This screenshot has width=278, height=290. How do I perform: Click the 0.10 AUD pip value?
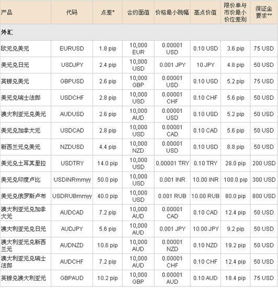(205, 278)
